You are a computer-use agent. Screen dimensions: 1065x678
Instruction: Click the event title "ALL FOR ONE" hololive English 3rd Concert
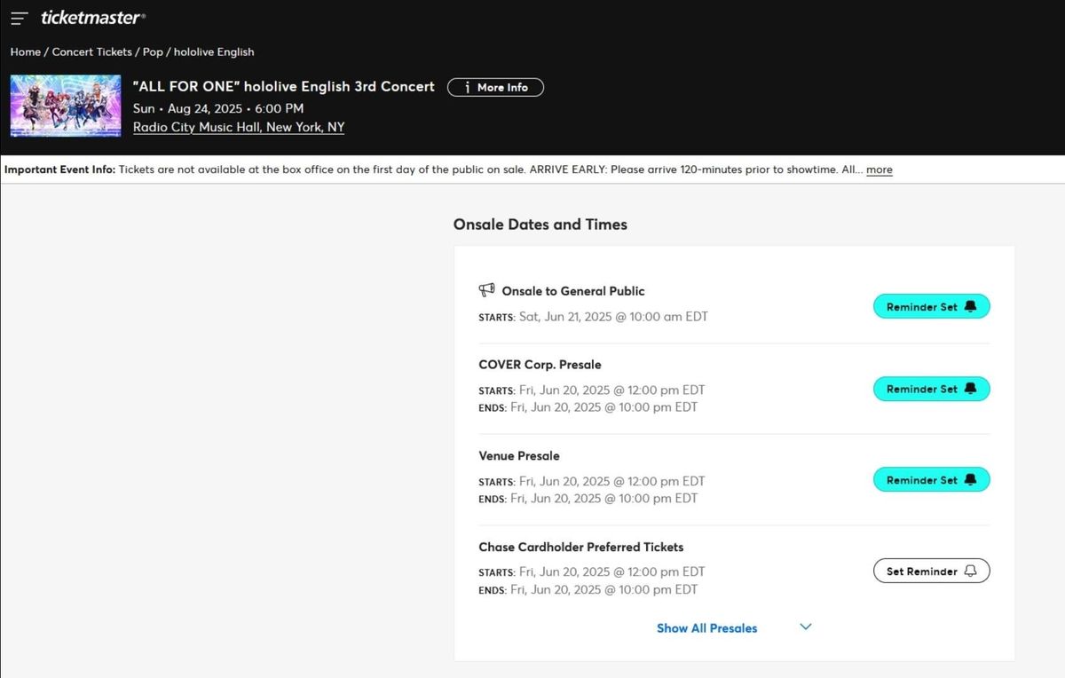pyautogui.click(x=284, y=86)
